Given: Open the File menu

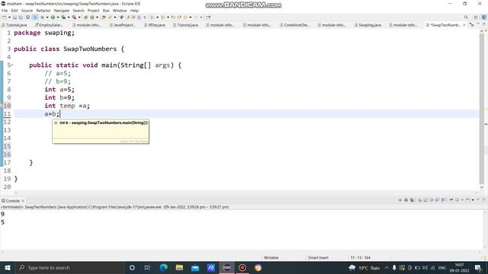Looking at the screenshot, I should click(x=5, y=11).
